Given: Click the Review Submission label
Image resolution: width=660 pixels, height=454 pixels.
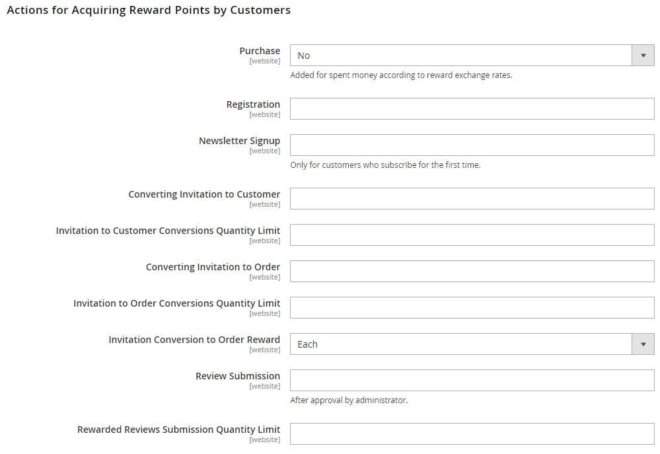Looking at the screenshot, I should point(237,376).
